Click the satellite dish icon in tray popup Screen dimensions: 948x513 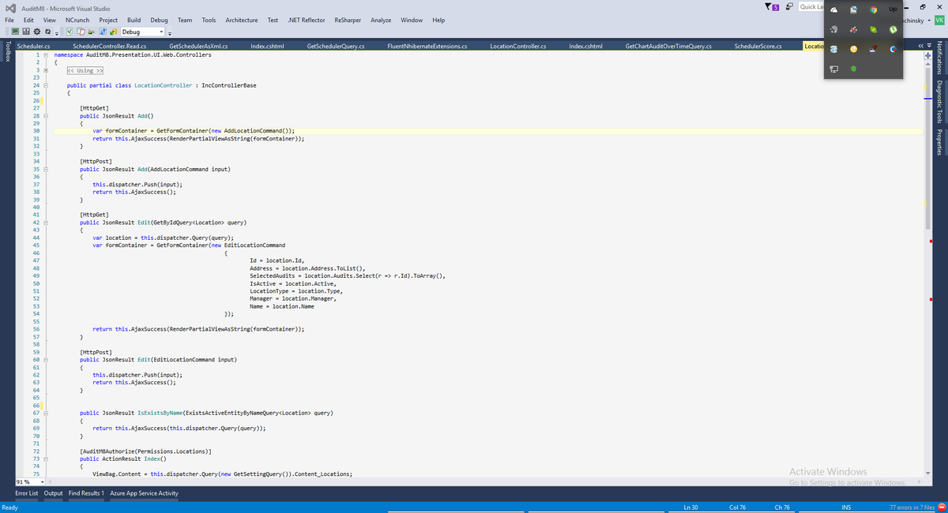pyautogui.click(x=833, y=29)
